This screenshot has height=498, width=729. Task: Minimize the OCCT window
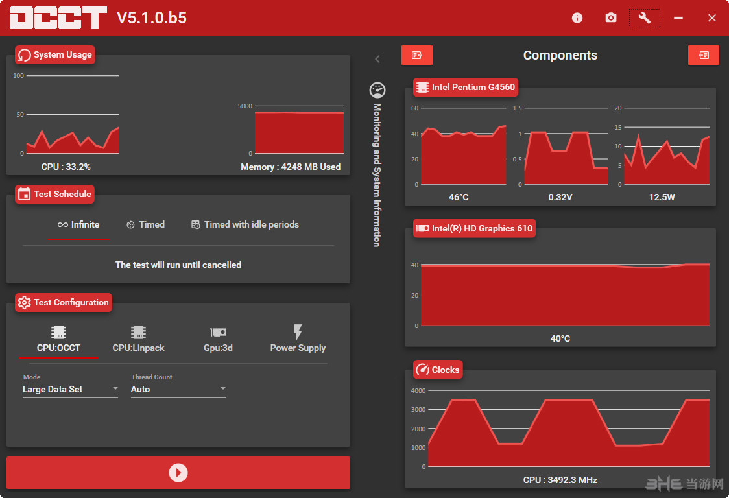[x=678, y=18]
